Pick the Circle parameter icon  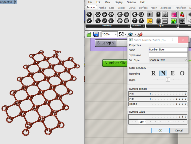coord(98,15)
